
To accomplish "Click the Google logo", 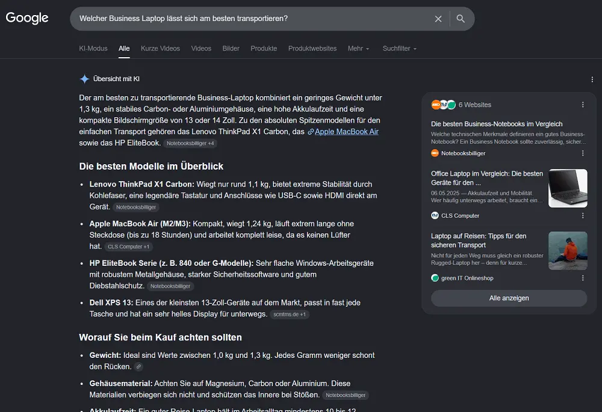I will 27,18.
